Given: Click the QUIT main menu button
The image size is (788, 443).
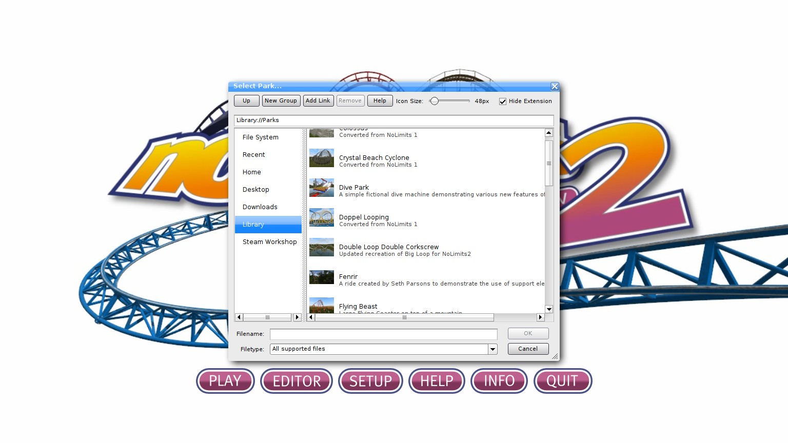Looking at the screenshot, I should pos(563,381).
